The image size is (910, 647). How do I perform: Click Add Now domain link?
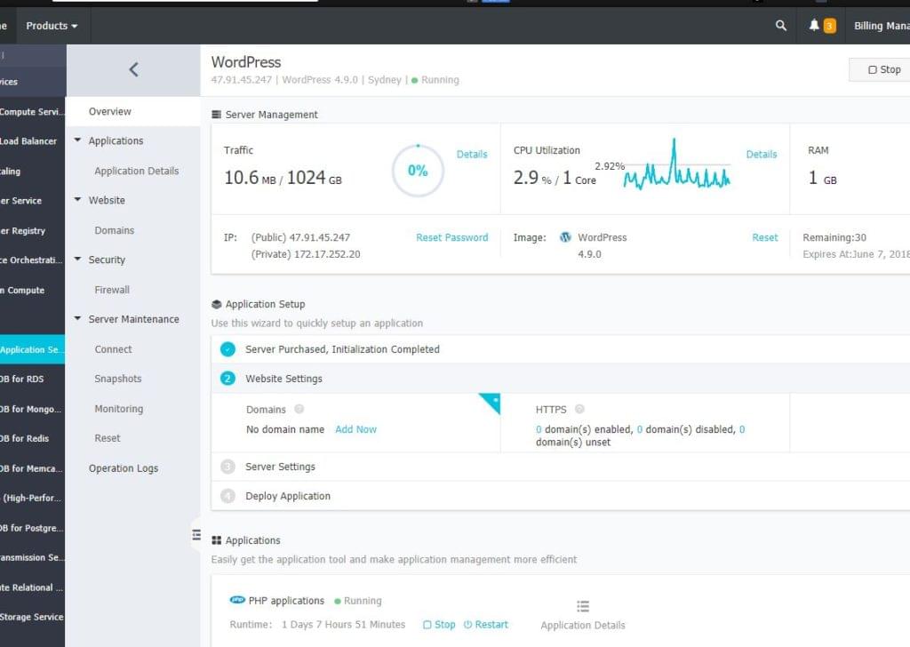click(x=355, y=429)
